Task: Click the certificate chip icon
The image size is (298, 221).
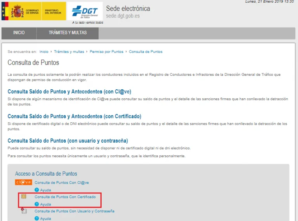Action: coord(24,197)
